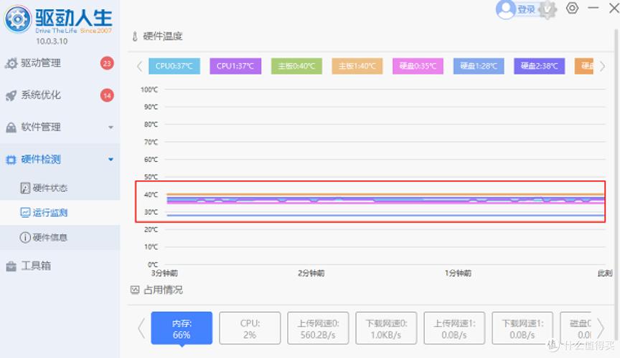Screen dimensions: 620x358
Task: Toggle the 主板0:40℃ sensor tag
Action: [x=296, y=66]
